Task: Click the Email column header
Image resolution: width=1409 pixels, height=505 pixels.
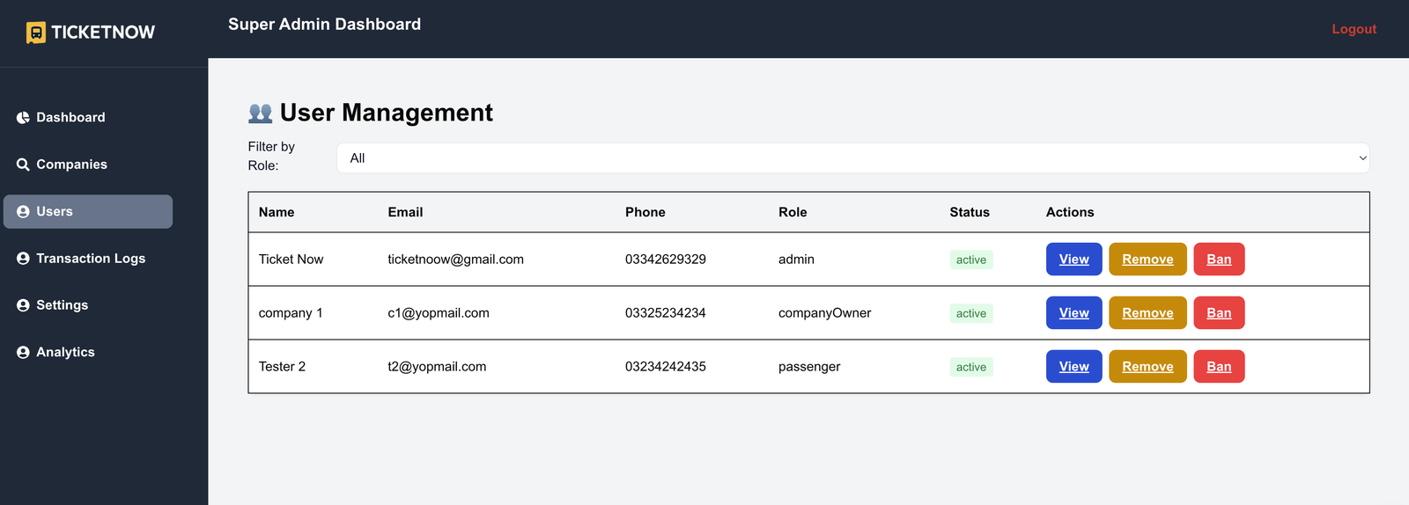Action: tap(405, 212)
